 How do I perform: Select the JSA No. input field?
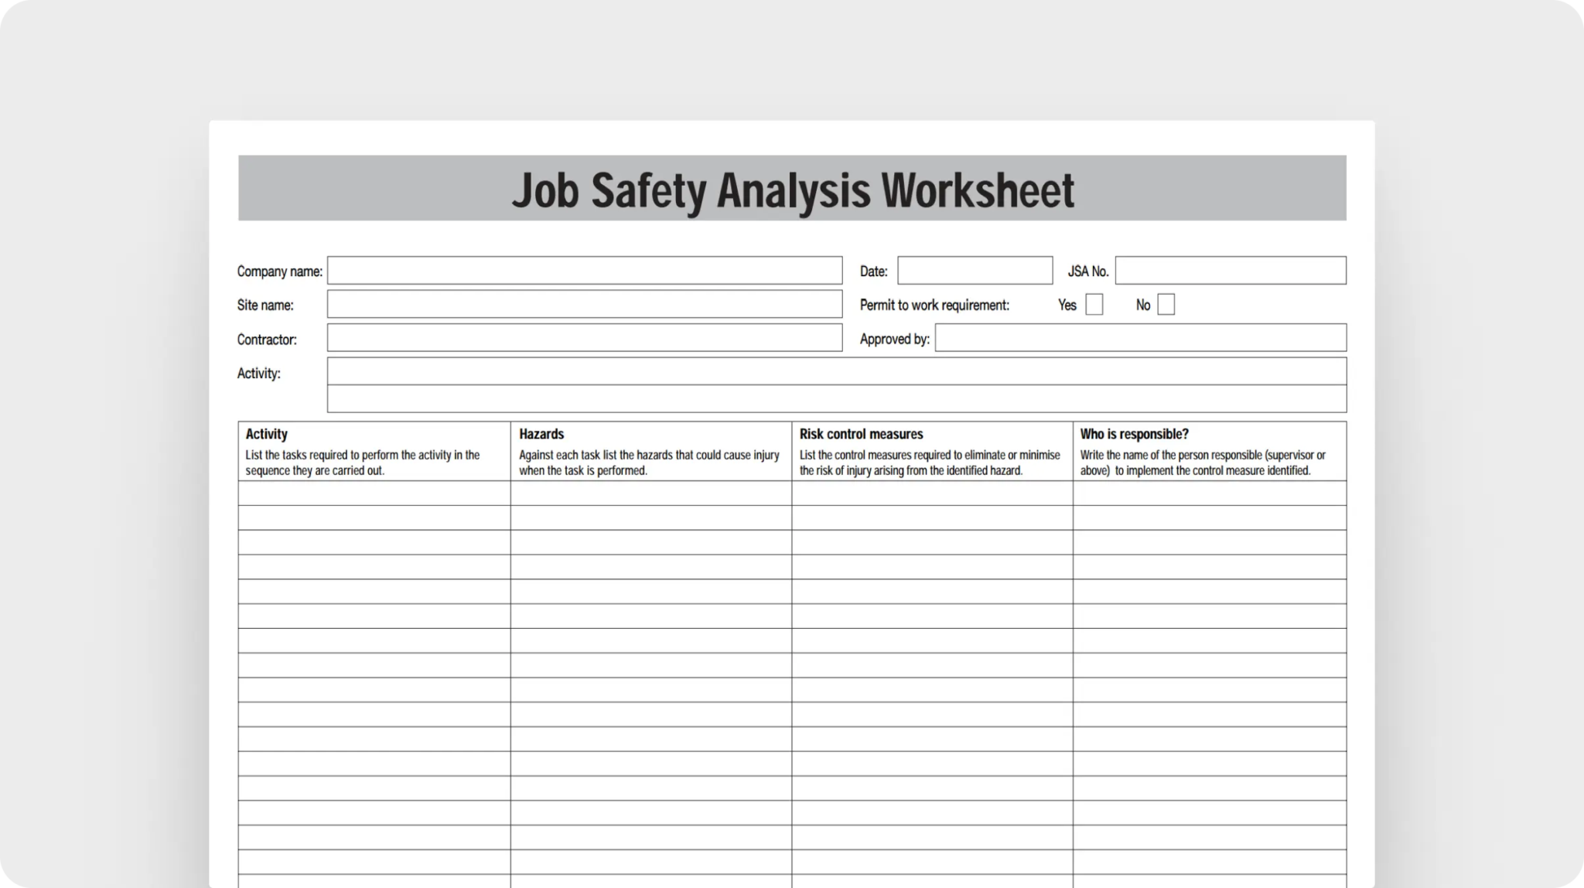pos(1231,271)
